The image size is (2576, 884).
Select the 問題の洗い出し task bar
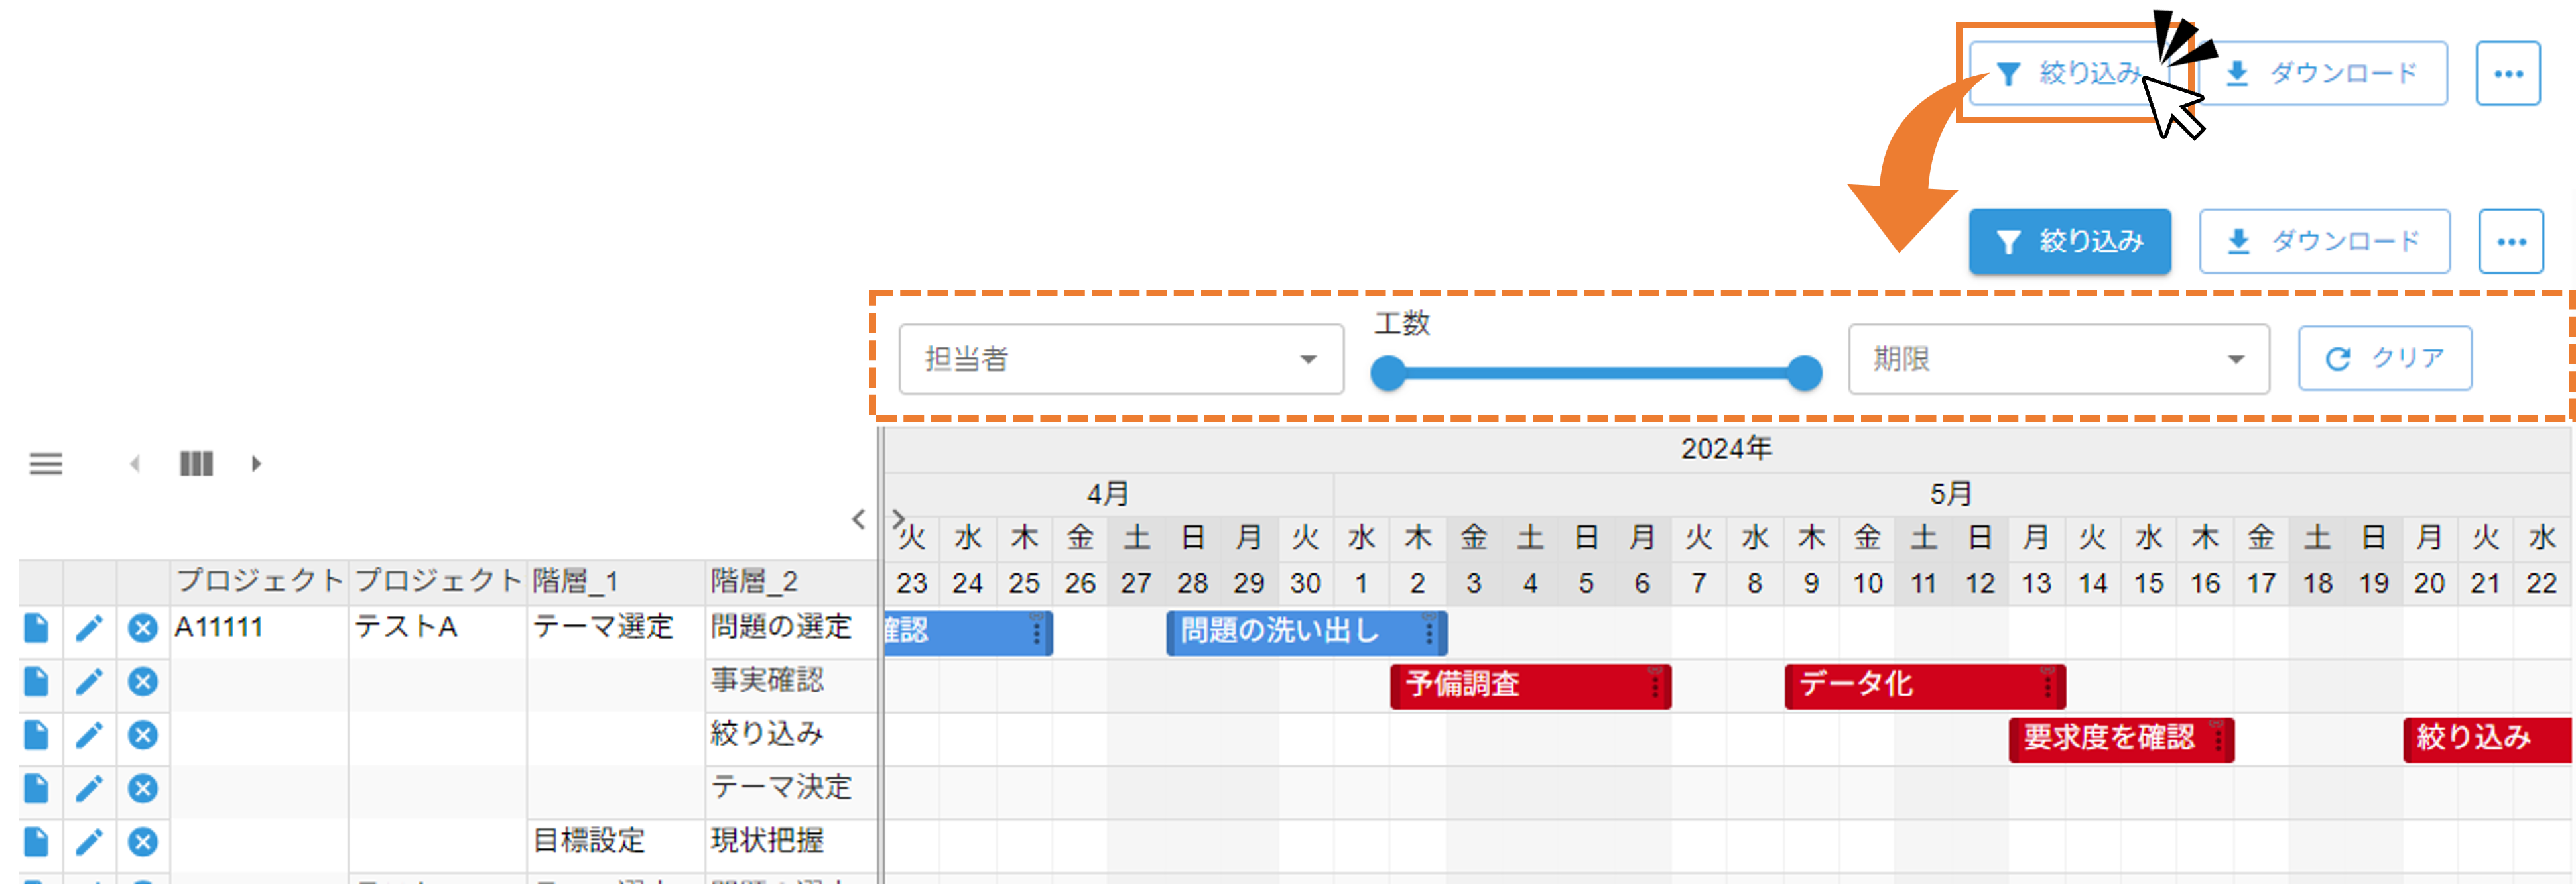pyautogui.click(x=1306, y=632)
